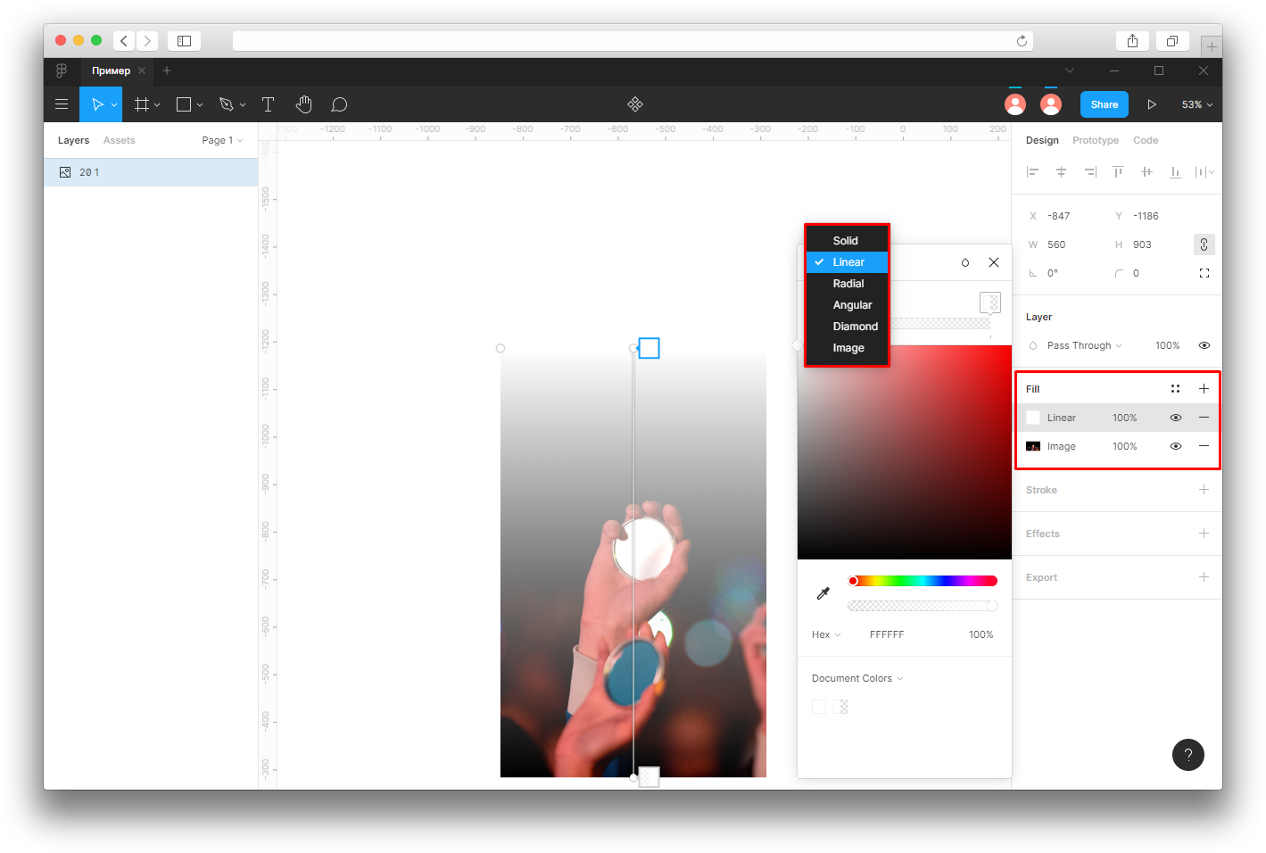Toggle layer visibility eye in Layer section

pos(1204,345)
